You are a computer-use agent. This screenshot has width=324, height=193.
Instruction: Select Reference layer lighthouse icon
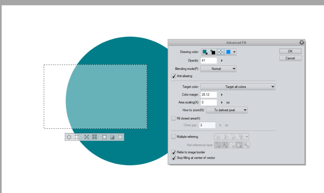[x=226, y=137]
